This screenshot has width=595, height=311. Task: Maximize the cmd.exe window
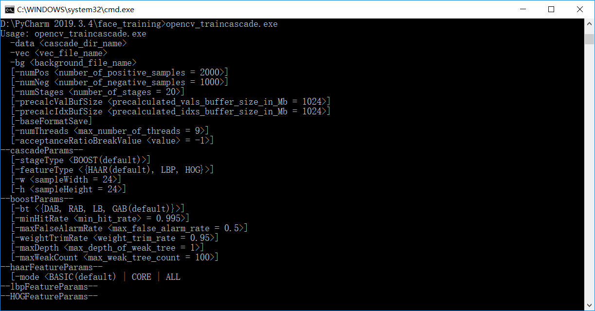(x=551, y=9)
